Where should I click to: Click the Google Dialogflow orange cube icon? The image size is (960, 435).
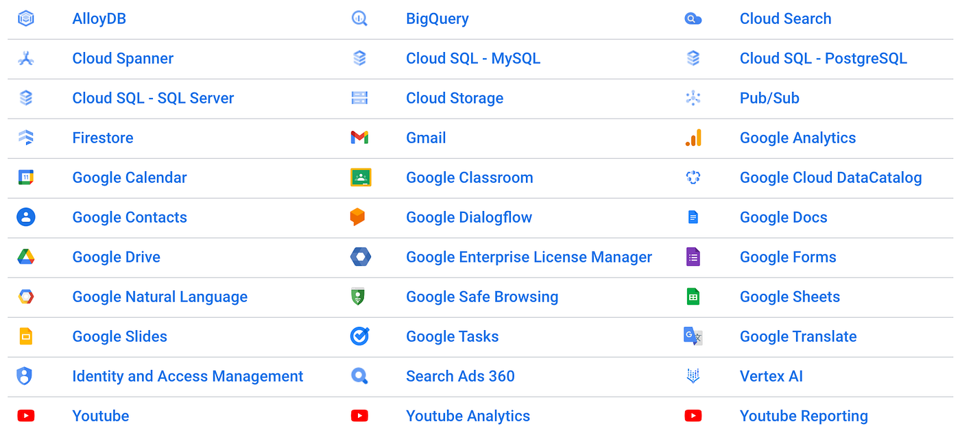tap(357, 217)
